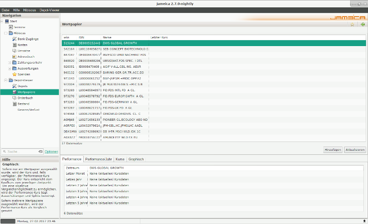Select Umsätze in the navigation

coord(23,51)
